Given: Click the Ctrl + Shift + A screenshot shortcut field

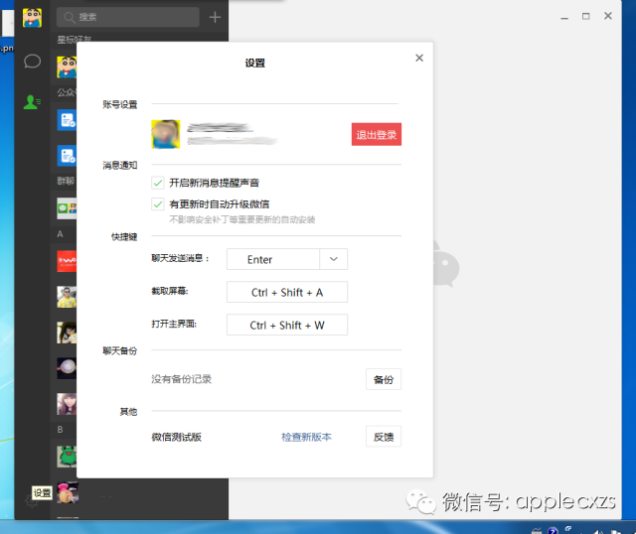Looking at the screenshot, I should tap(287, 292).
